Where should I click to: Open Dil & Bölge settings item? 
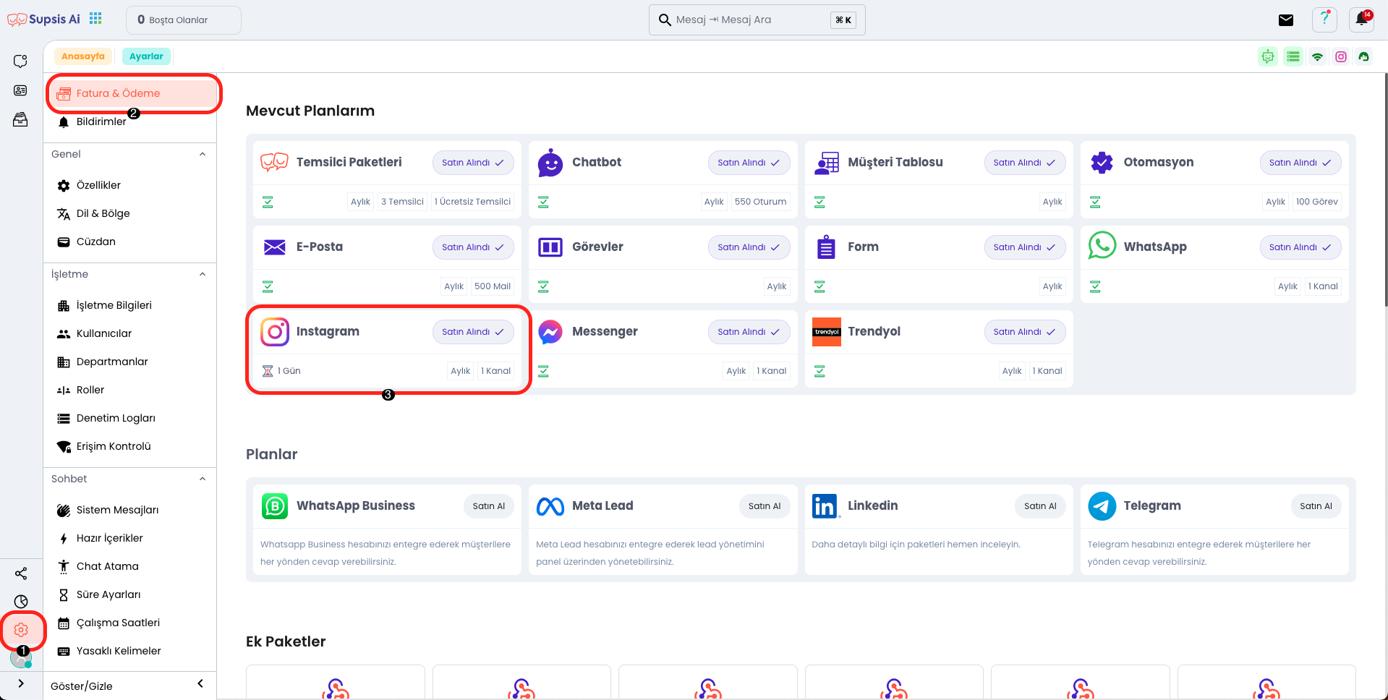(x=130, y=213)
